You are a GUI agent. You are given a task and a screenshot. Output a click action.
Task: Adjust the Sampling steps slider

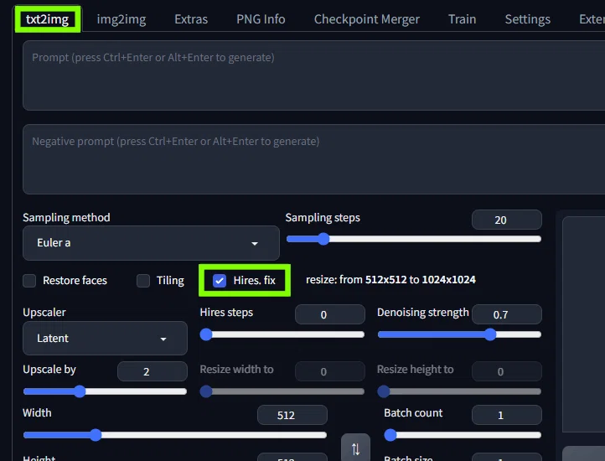[414, 239]
